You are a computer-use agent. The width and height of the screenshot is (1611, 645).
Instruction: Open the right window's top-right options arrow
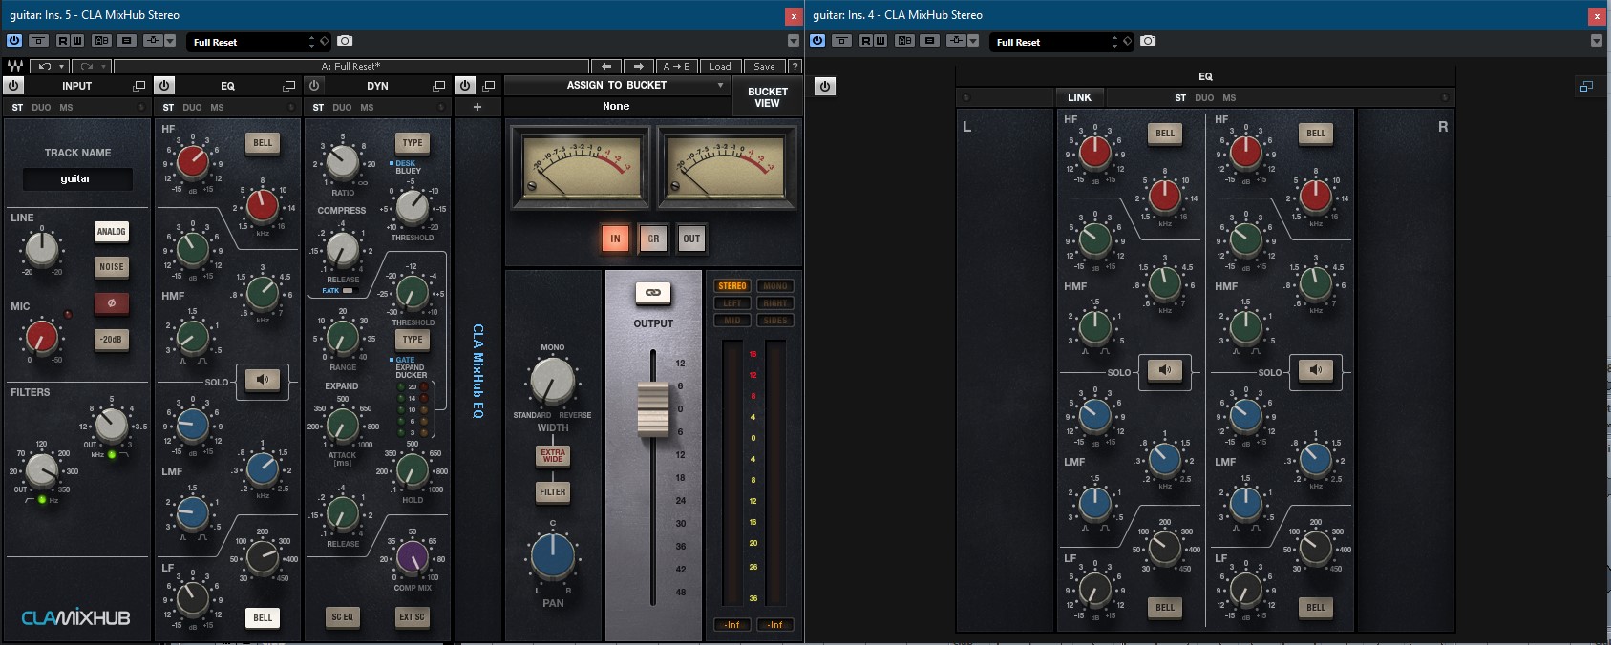[x=1596, y=41]
